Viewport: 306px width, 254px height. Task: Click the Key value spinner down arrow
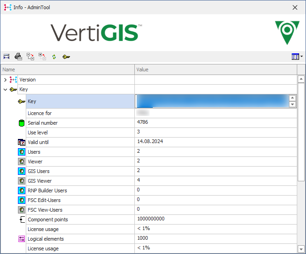click(292, 104)
